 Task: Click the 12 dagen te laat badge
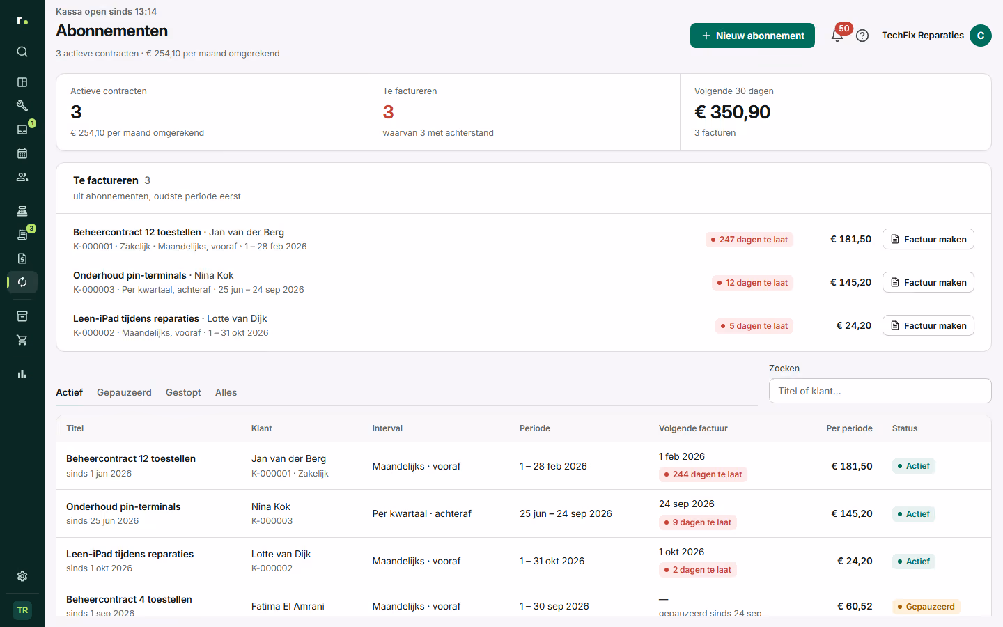[x=752, y=283]
